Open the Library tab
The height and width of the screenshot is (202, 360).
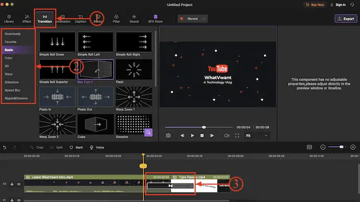9,19
